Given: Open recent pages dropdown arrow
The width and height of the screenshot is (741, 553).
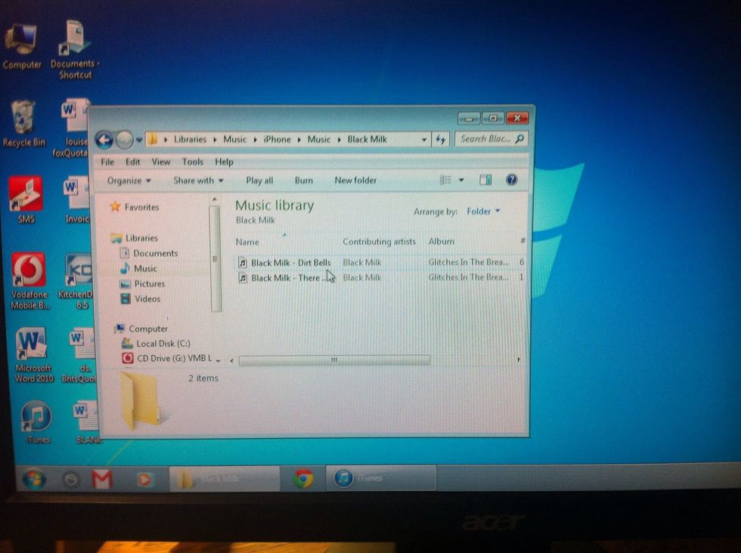Looking at the screenshot, I should pos(139,141).
